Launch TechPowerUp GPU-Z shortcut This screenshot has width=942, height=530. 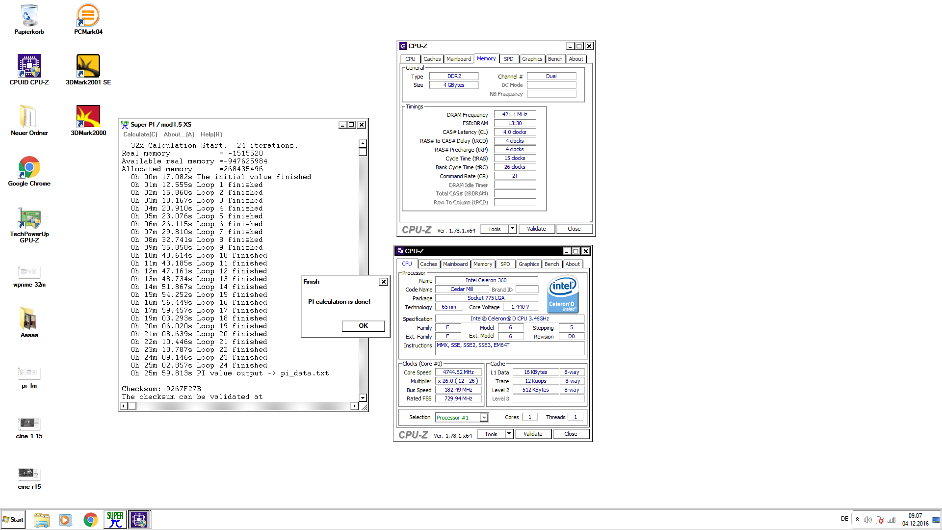coord(29,225)
